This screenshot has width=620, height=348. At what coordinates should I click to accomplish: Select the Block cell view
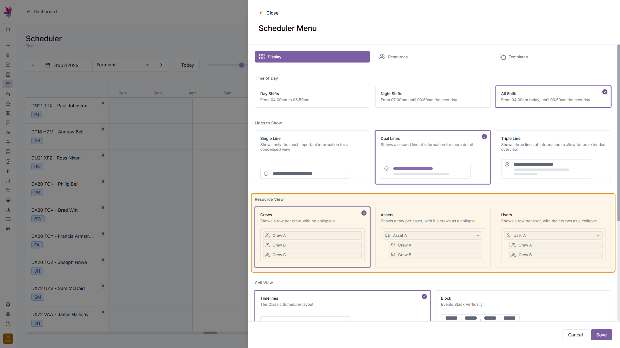click(x=523, y=306)
